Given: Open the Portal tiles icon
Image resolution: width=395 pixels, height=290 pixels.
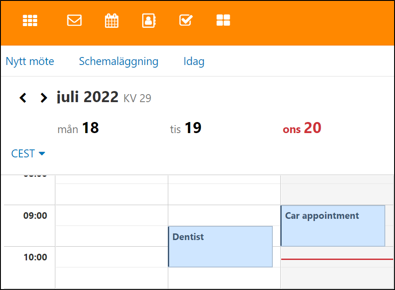Looking at the screenshot, I should [223, 20].
